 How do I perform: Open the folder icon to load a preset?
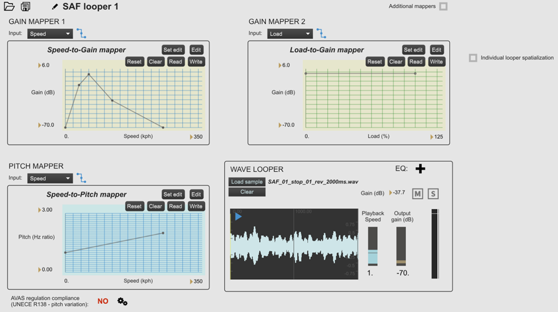click(x=9, y=6)
